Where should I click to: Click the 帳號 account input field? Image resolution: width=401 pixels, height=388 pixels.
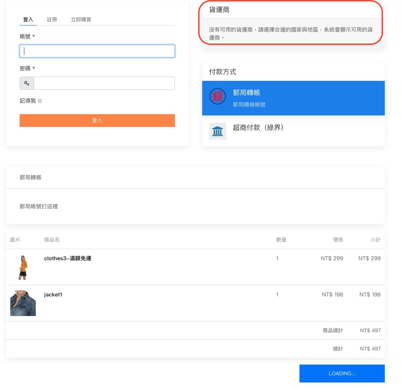97,51
